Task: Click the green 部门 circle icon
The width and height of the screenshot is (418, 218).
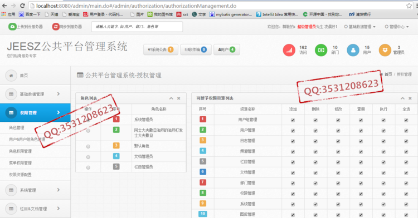Action: pos(321,50)
